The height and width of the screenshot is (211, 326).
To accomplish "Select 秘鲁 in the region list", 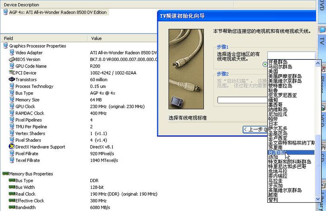I will click(273, 90).
